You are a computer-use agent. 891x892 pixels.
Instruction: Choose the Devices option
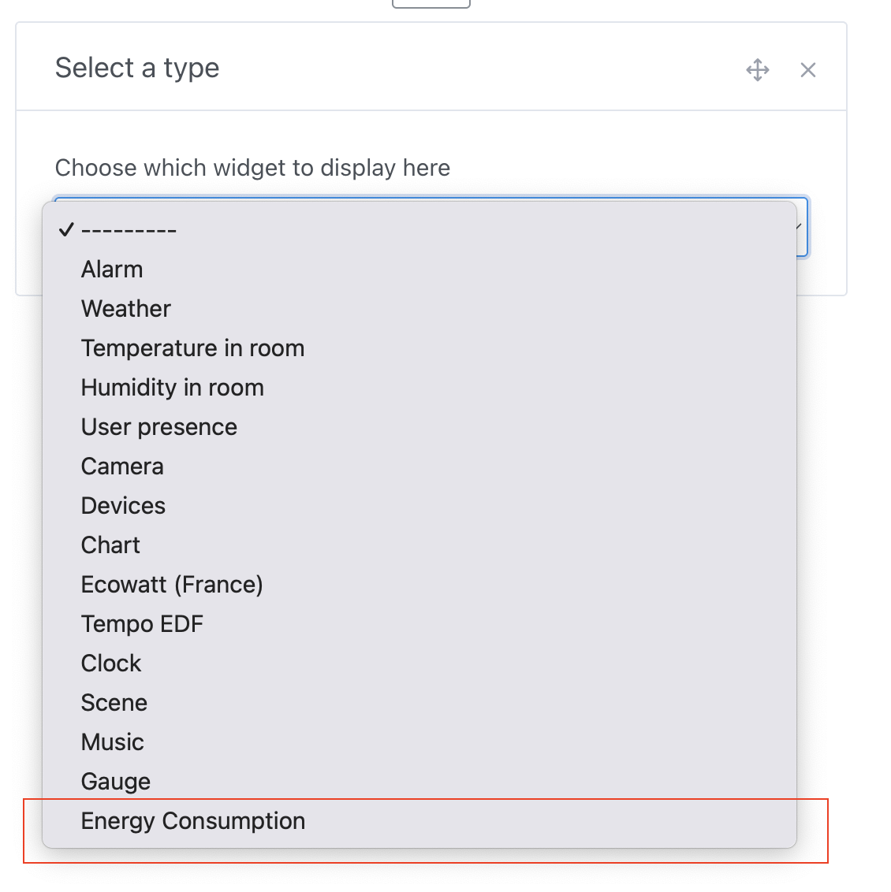[123, 505]
